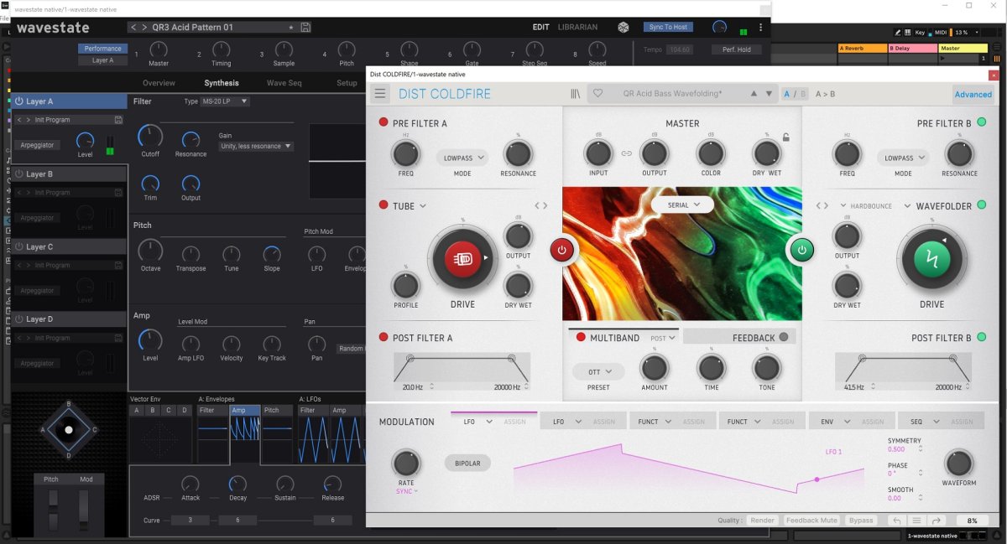Click the Wavefolder prev/next arrows icon
1007x544 pixels.
pos(822,205)
